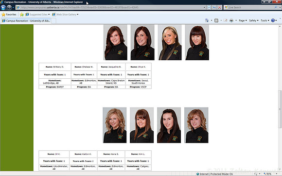Click the 'Name: Kaitlyn K.' cell
The height and width of the screenshot is (176, 282).
pyautogui.click(x=83, y=154)
